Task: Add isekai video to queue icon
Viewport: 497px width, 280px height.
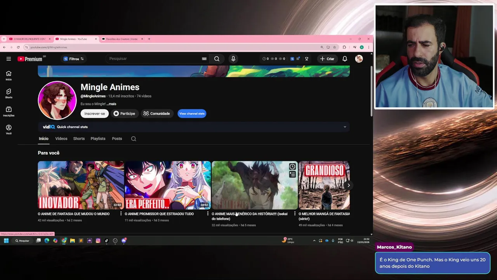Action: [292, 175]
